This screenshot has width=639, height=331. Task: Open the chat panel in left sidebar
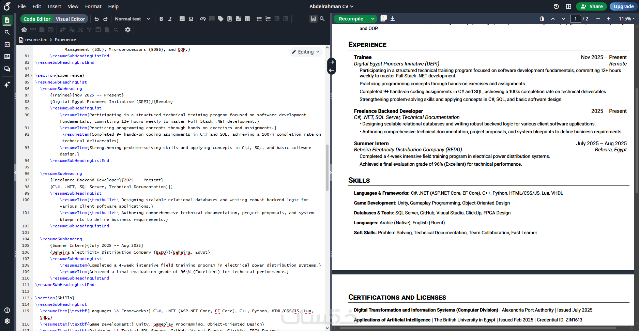(x=7, y=69)
